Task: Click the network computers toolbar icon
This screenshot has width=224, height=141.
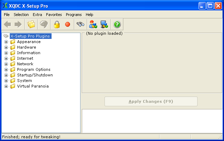Action: (x=104, y=24)
